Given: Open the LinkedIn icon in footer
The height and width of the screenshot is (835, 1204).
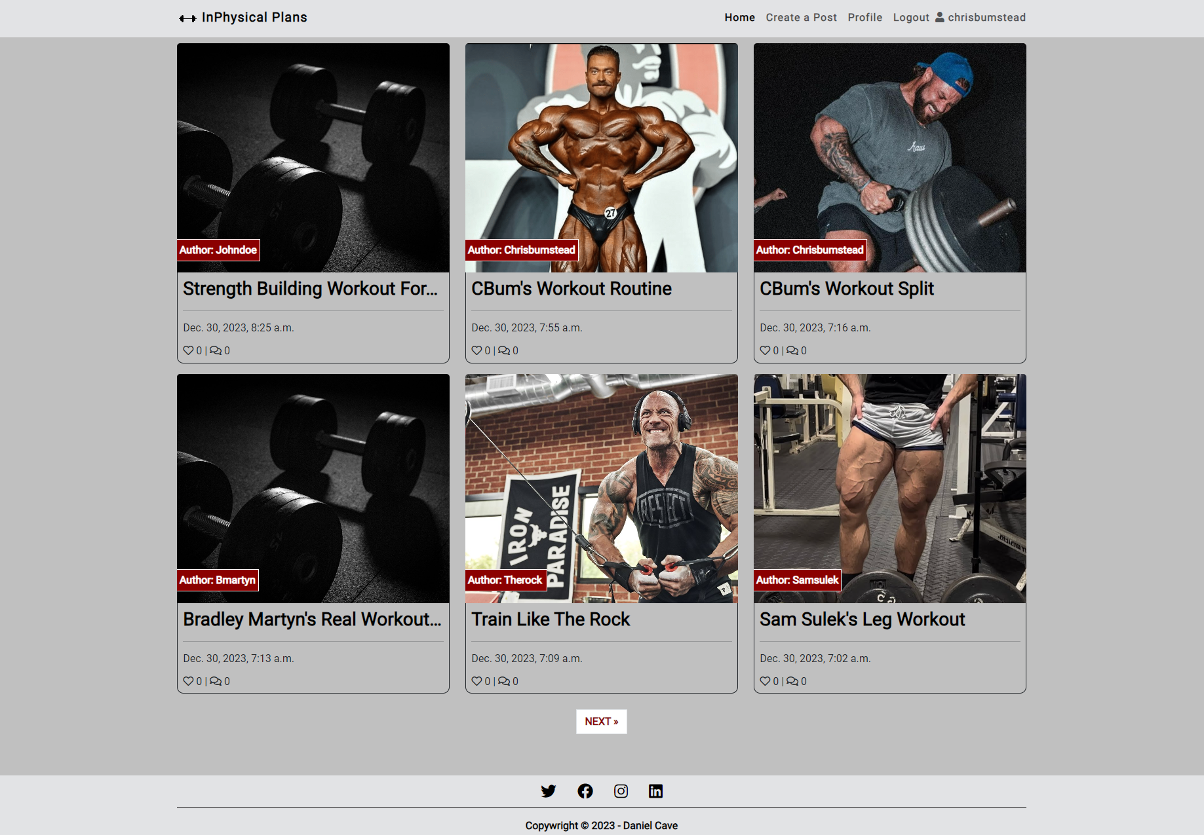Looking at the screenshot, I should (655, 791).
